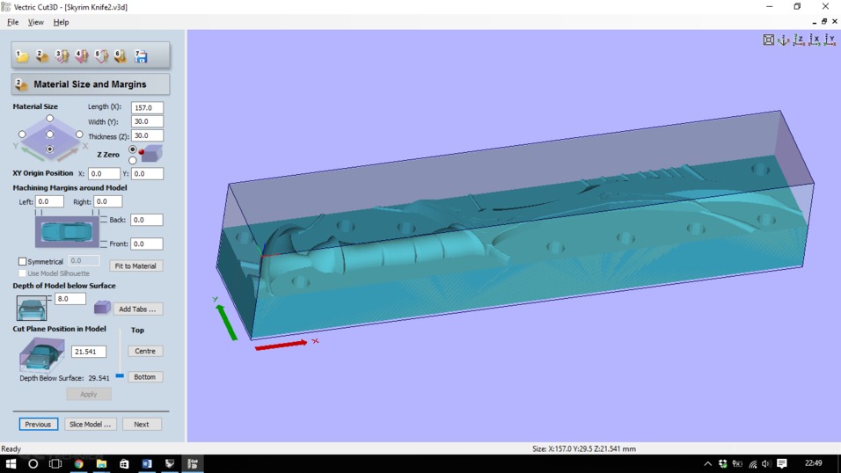
Task: Click the machining margins car preview image
Action: tap(67, 232)
